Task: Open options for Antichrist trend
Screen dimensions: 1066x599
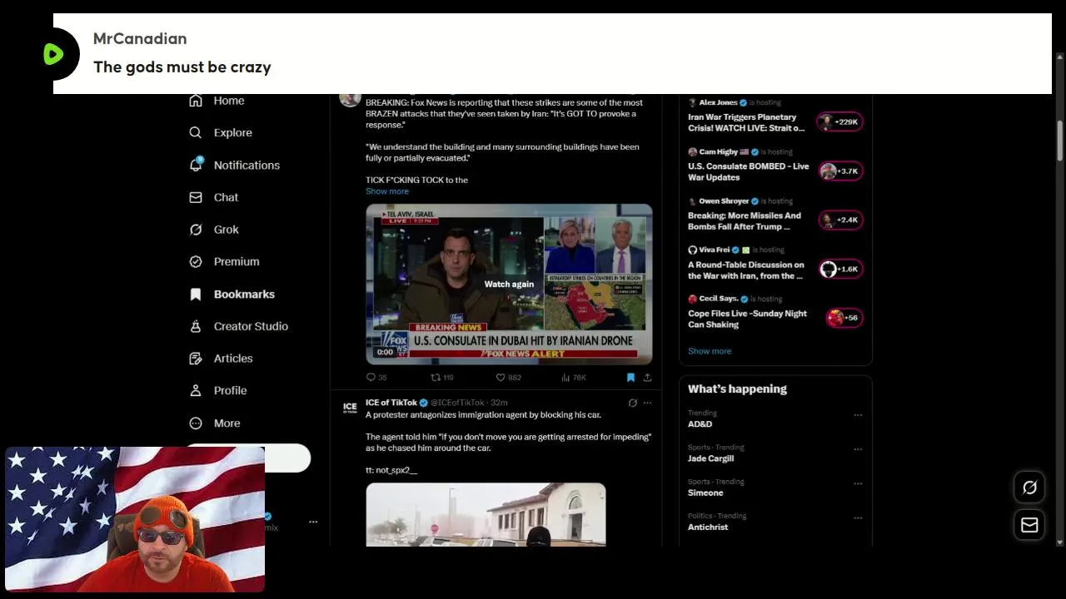Action: (x=858, y=517)
